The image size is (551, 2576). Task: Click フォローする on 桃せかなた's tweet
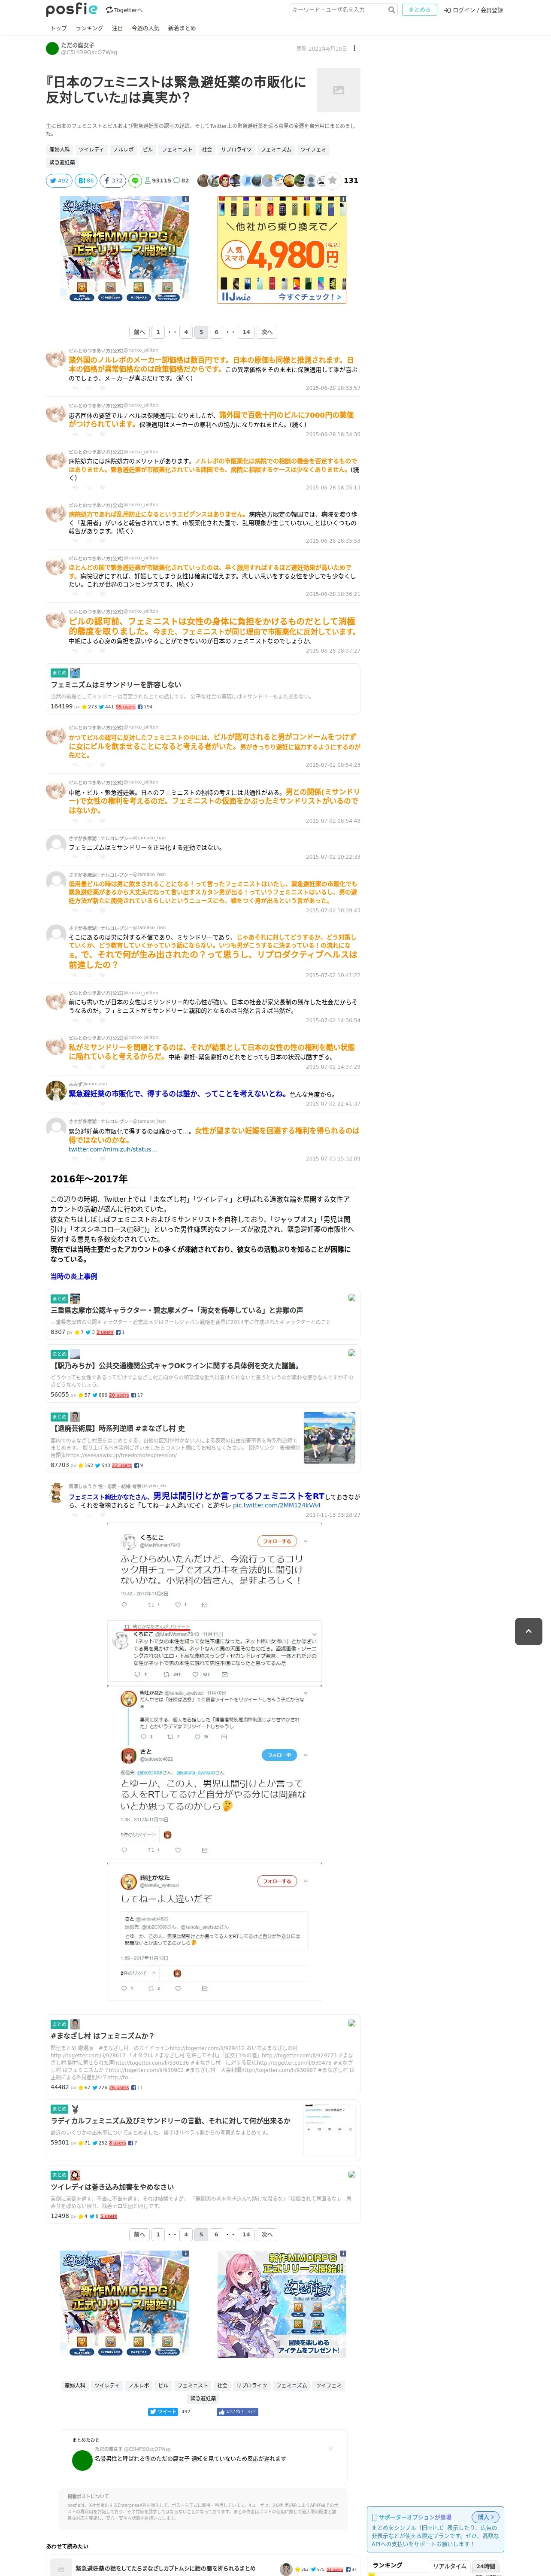coord(277,1881)
